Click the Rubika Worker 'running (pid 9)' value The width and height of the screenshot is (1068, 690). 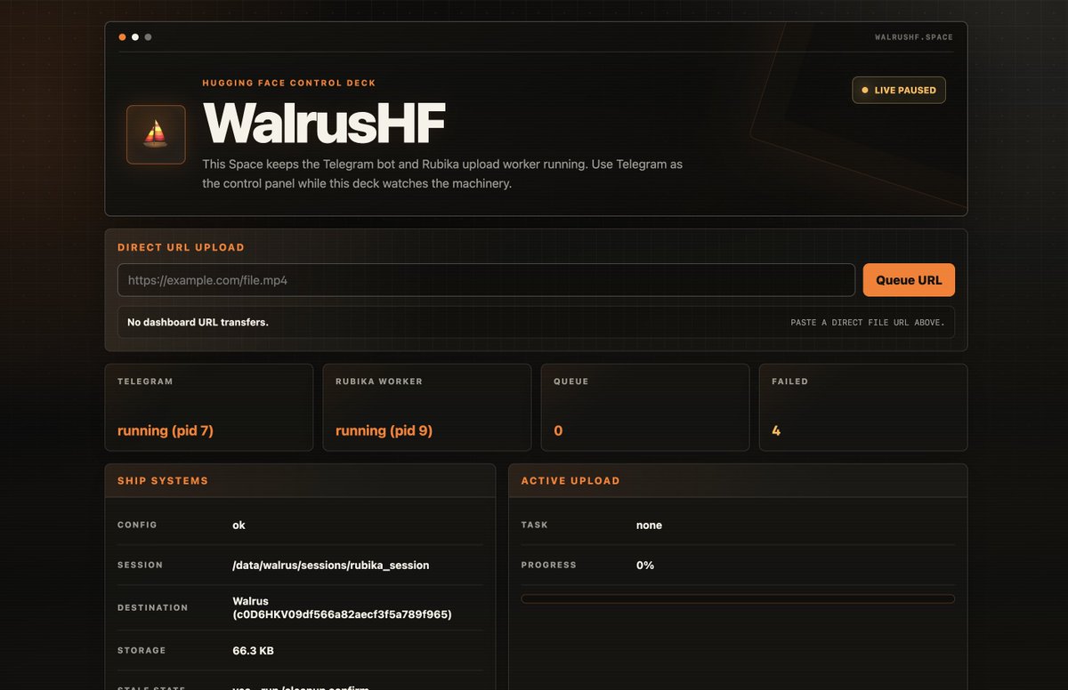[384, 430]
